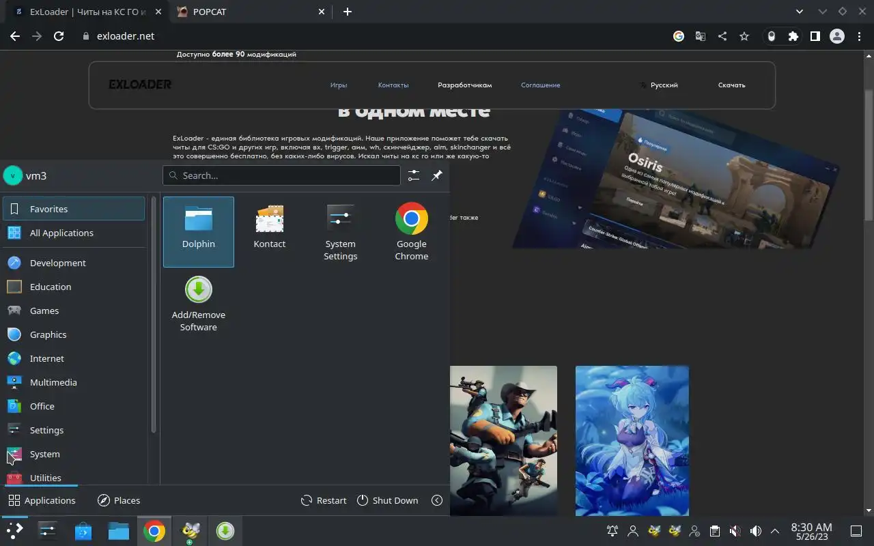This screenshot has width=874, height=546.
Task: Open the Graphics category
Action: [74, 334]
